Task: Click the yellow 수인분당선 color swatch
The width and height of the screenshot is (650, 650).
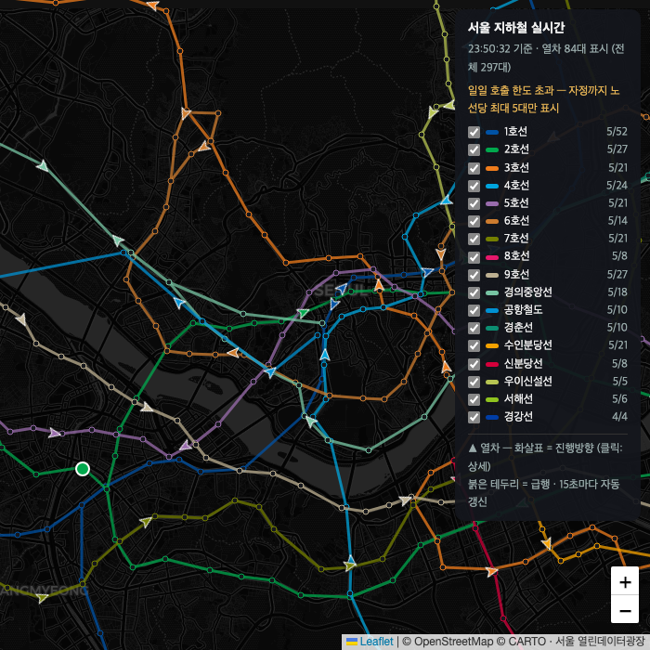Action: pyautogui.click(x=492, y=345)
